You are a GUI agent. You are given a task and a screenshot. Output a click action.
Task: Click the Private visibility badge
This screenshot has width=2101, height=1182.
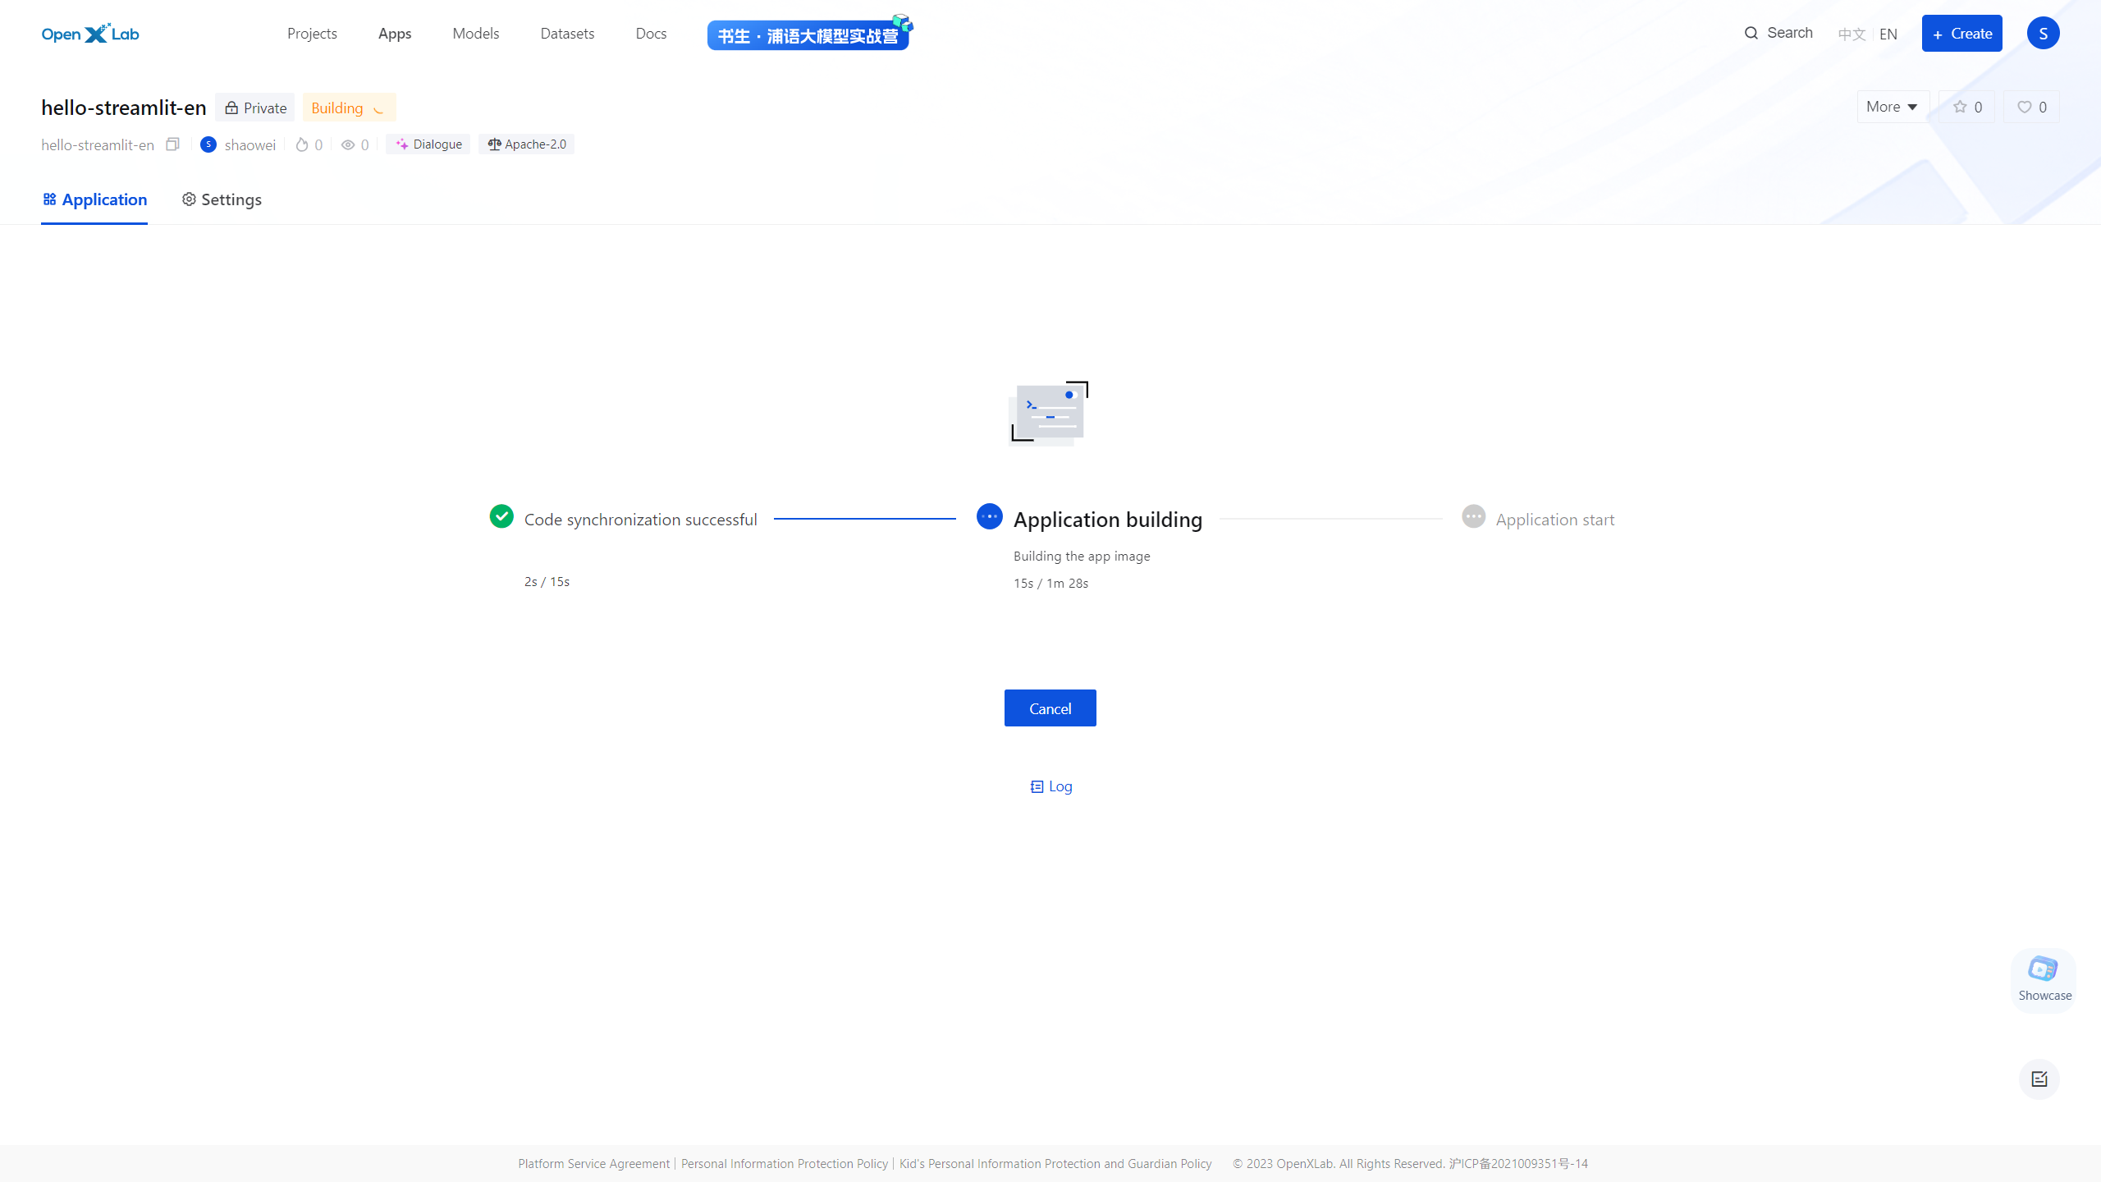coord(255,108)
